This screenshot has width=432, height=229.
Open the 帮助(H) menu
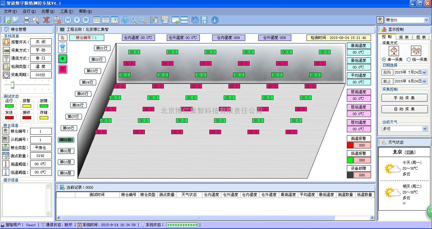85,11
